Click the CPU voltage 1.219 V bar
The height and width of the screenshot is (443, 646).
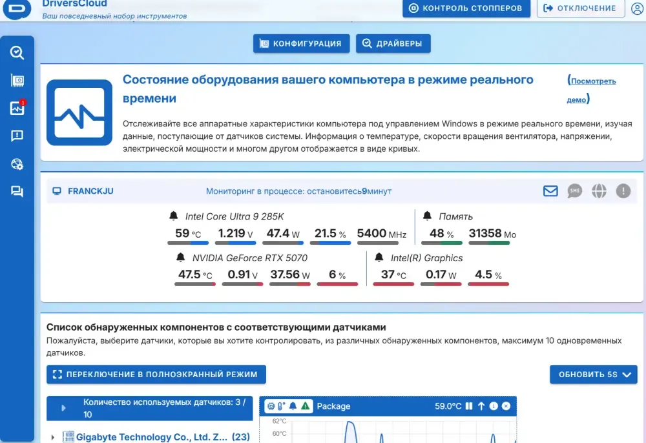pos(236,243)
